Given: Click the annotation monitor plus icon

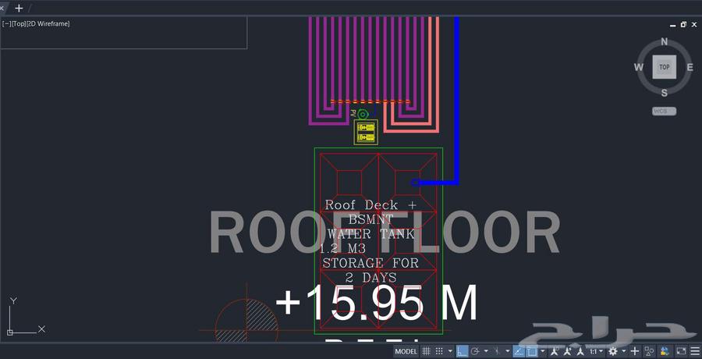Looking at the screenshot, I should (x=634, y=352).
